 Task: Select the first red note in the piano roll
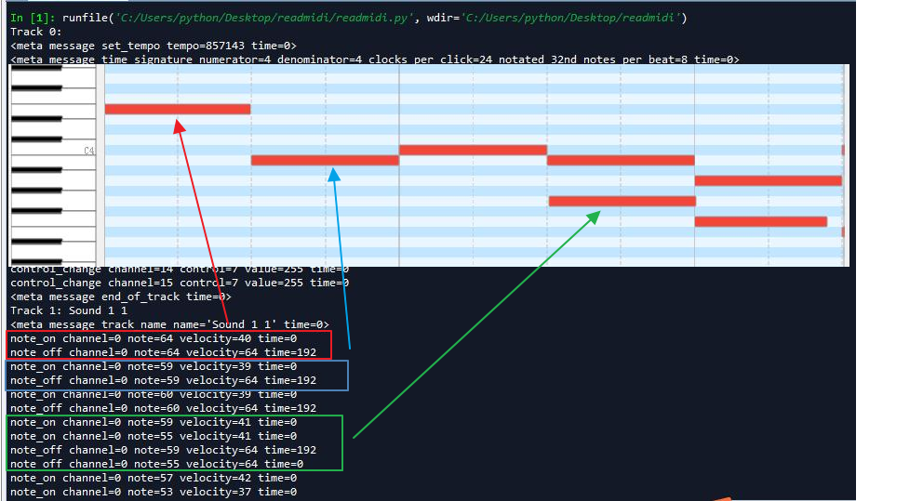pos(178,109)
